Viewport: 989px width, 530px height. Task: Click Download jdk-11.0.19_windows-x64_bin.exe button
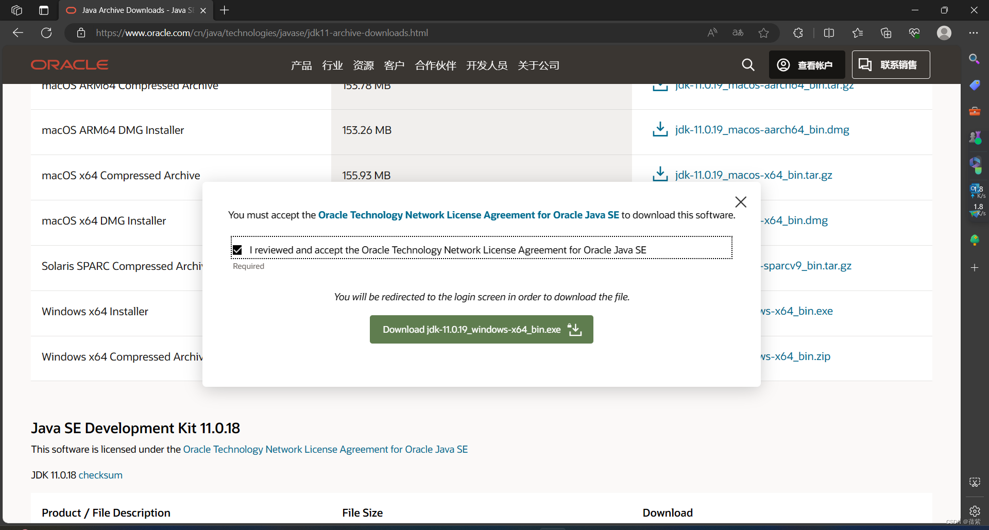(481, 330)
